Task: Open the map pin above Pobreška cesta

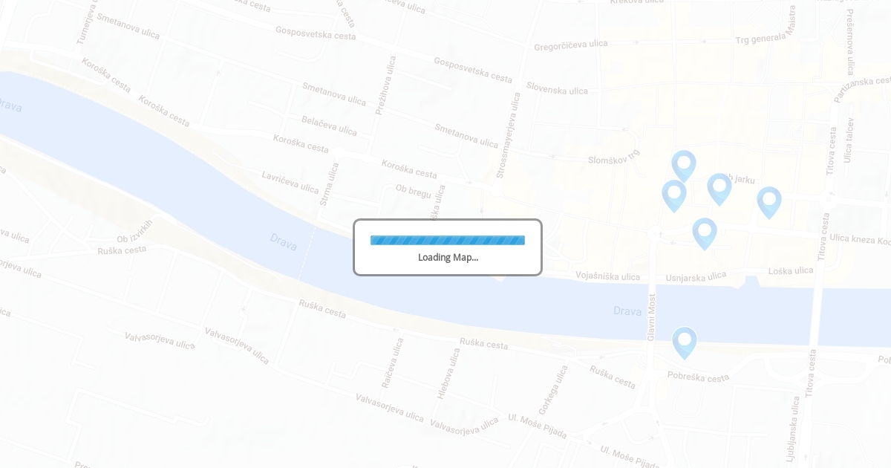Action: [685, 342]
